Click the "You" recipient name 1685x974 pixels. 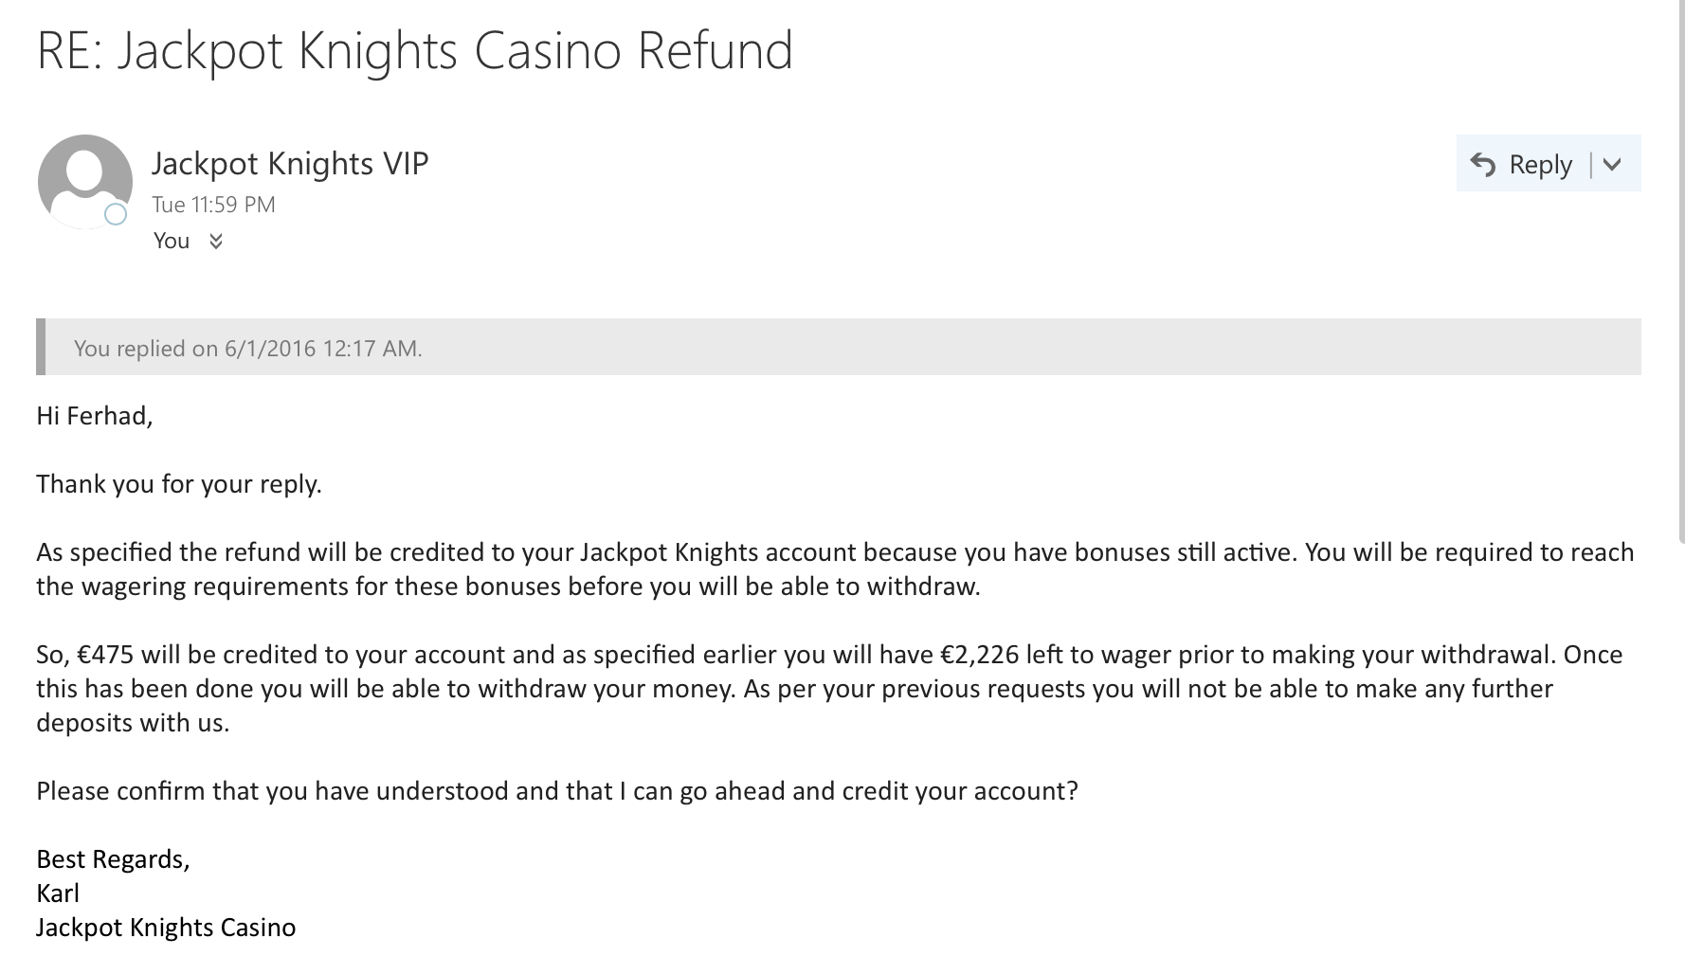[x=172, y=241]
